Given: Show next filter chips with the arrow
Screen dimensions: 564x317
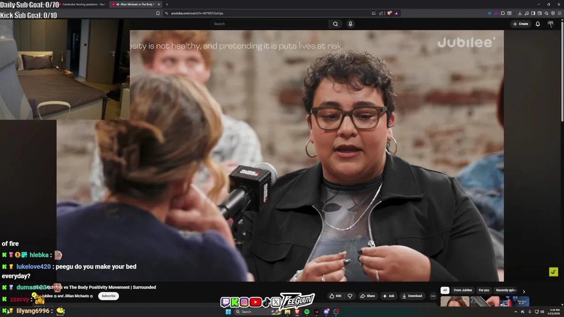Looking at the screenshot, I should tap(523, 291).
